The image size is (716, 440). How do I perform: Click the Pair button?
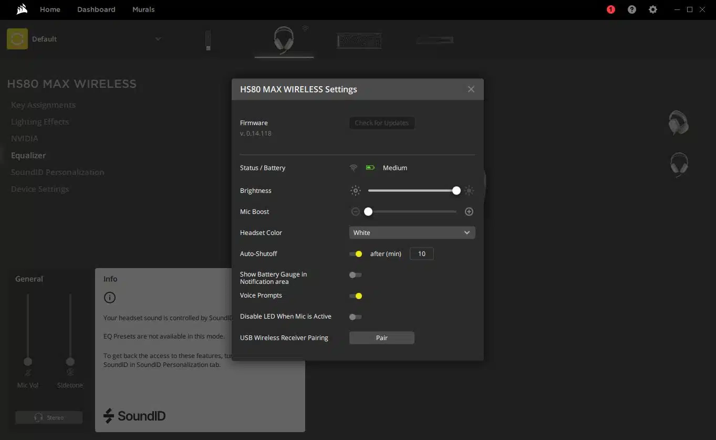click(x=382, y=337)
